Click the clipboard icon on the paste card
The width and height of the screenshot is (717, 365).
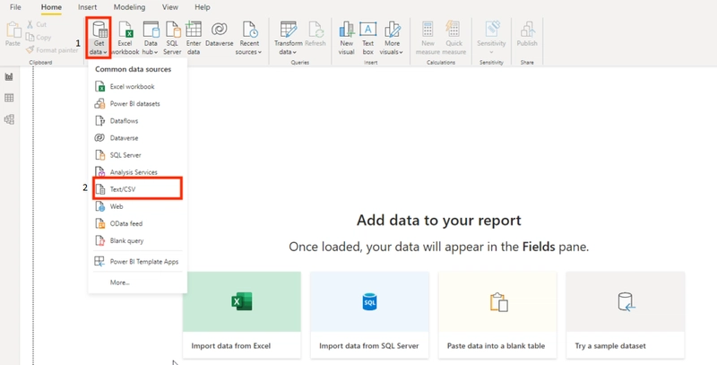coord(498,302)
